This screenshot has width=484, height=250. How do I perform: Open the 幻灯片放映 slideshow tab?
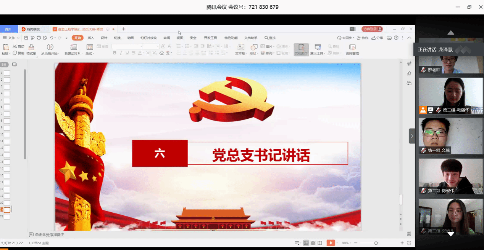[x=148, y=38]
